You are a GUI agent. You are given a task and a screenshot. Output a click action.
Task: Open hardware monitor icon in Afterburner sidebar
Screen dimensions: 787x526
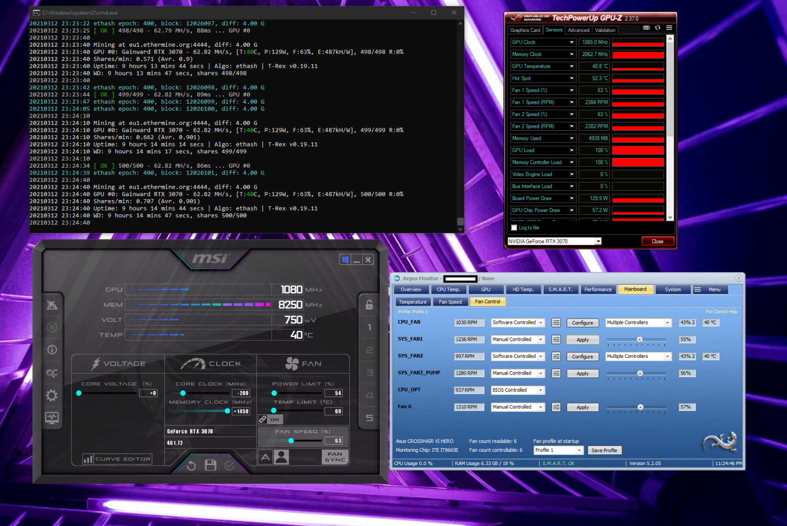point(52,418)
